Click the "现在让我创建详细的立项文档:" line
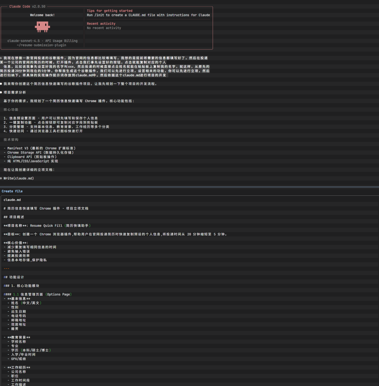 pos(29,170)
